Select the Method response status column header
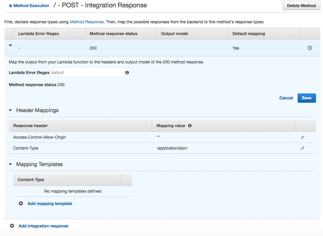 click(113, 34)
